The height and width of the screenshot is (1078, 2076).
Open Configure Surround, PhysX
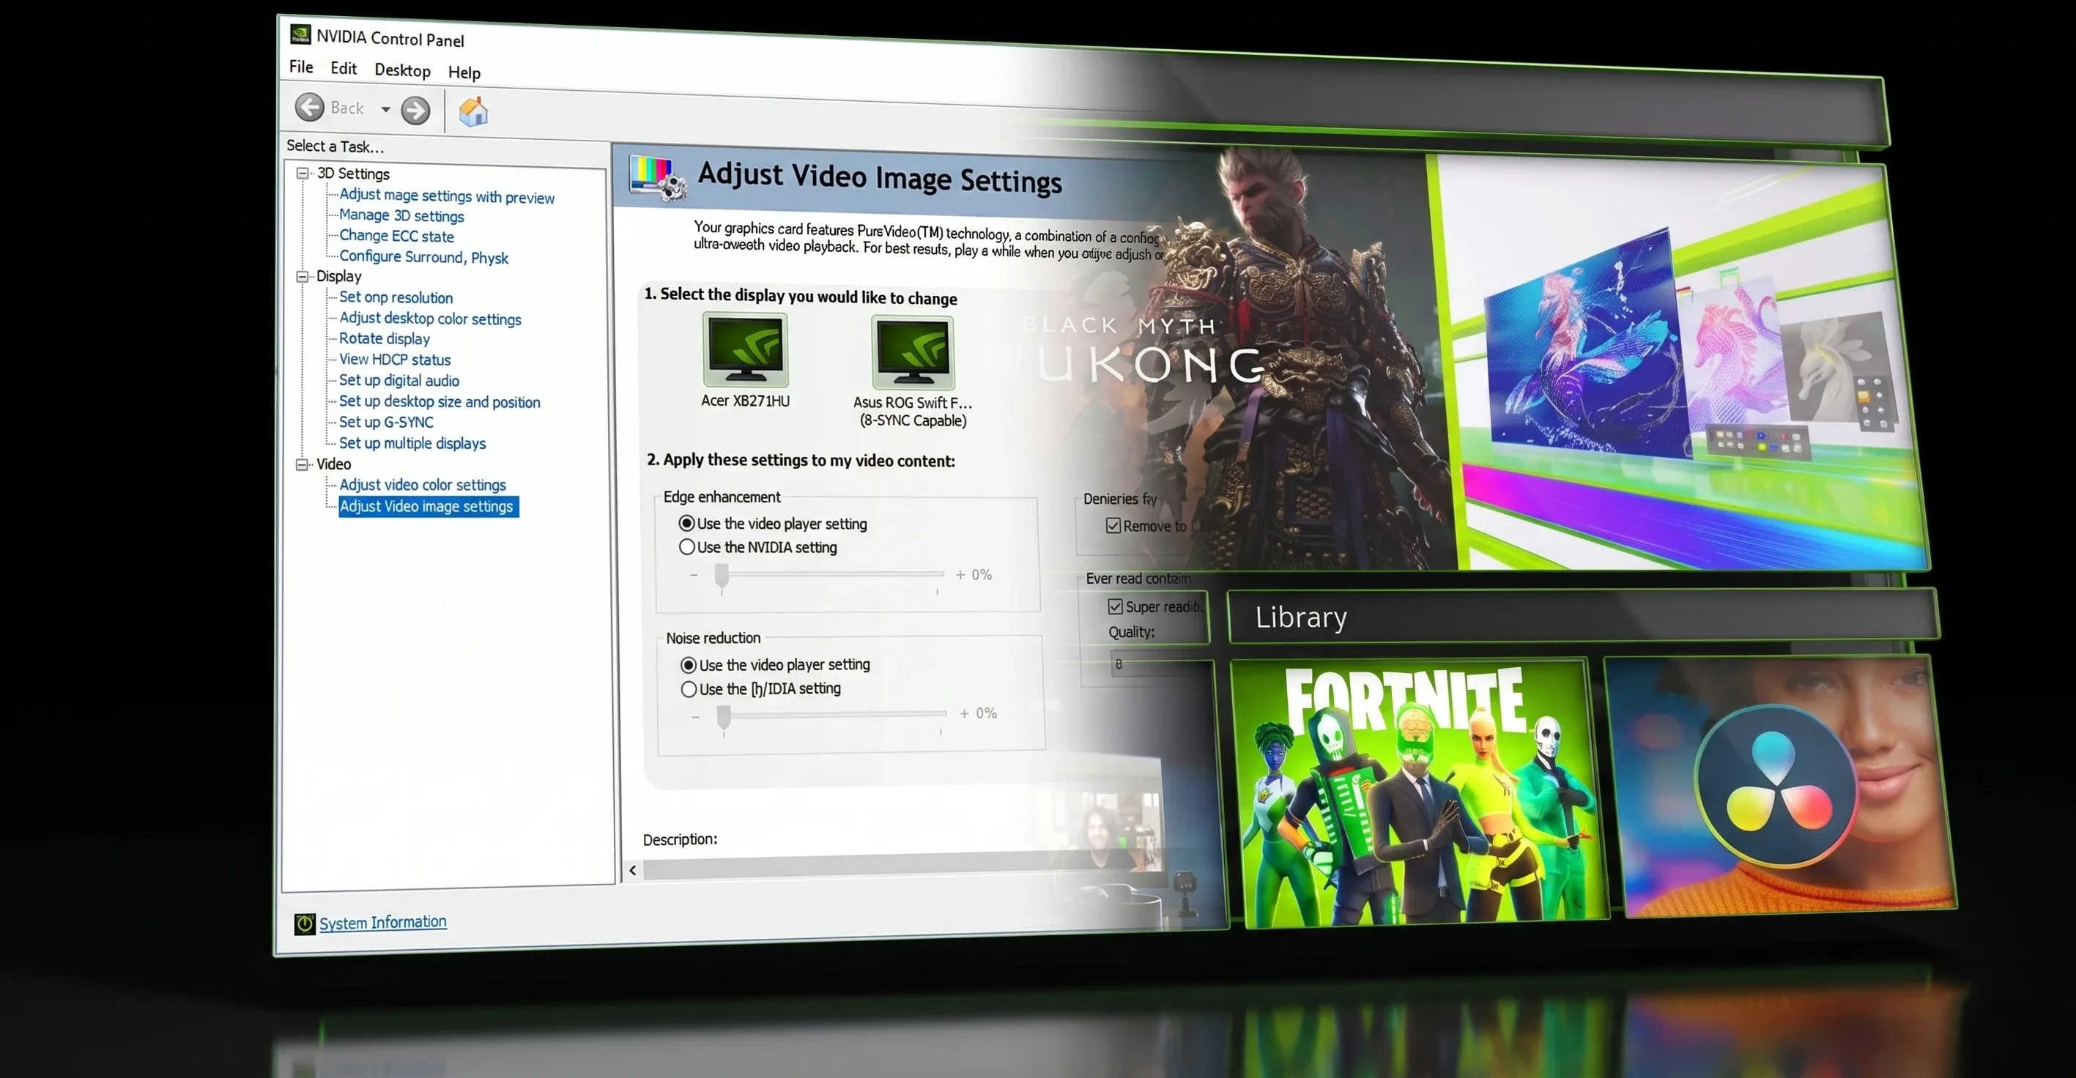[x=423, y=257]
